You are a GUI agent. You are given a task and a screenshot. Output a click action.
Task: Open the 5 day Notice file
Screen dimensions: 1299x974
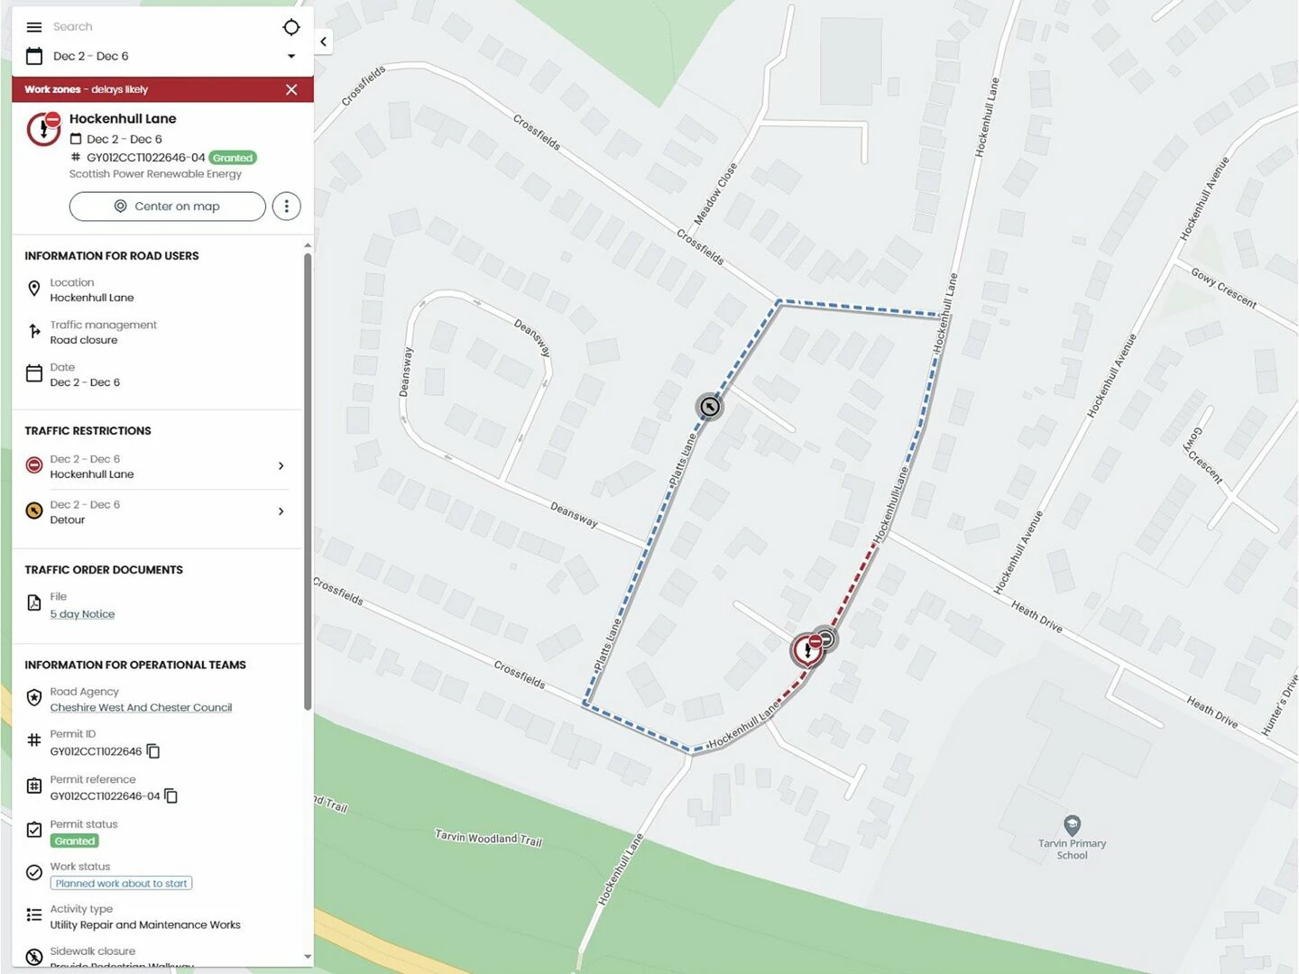pyautogui.click(x=82, y=614)
